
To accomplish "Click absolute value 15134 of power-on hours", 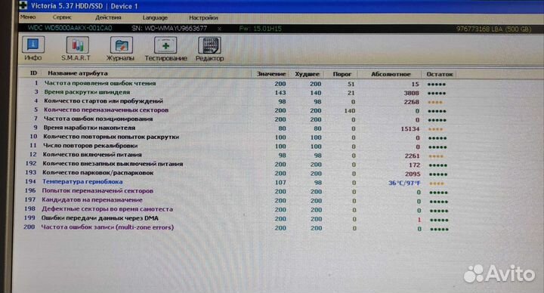I will click(x=410, y=128).
